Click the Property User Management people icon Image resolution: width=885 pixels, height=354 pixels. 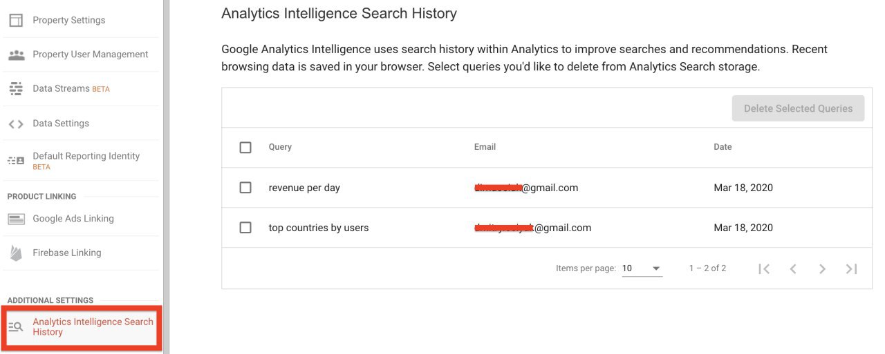(x=15, y=55)
